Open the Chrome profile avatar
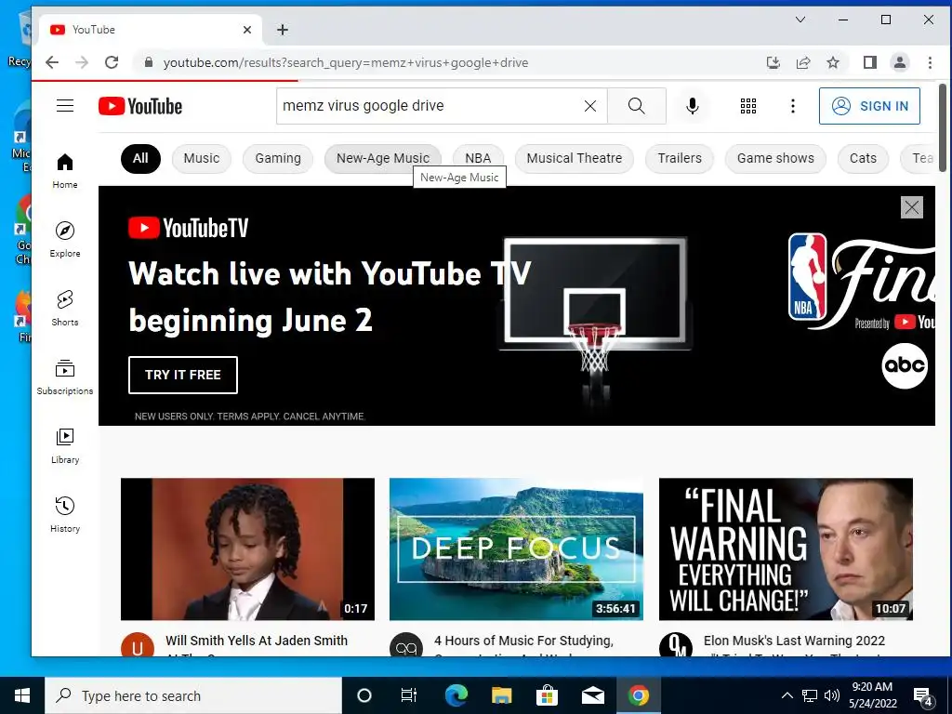Screen dimensions: 952x714 tap(900, 62)
